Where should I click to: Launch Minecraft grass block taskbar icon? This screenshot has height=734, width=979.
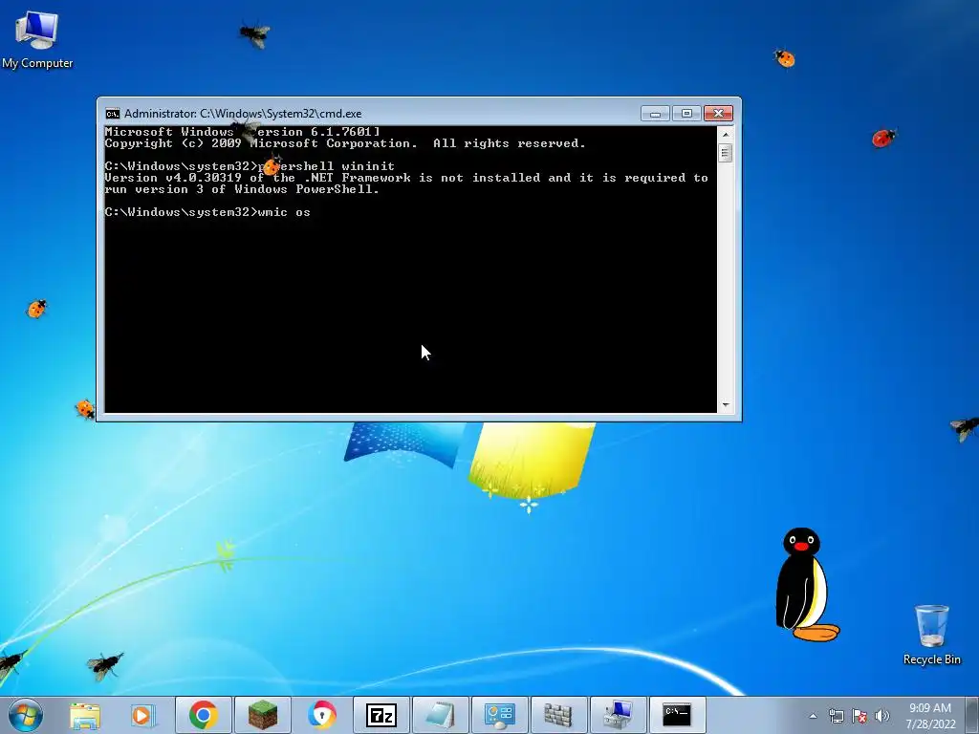tap(263, 715)
